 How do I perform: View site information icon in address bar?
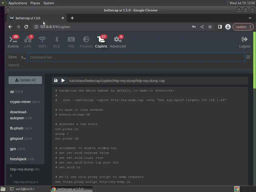coord(36,27)
